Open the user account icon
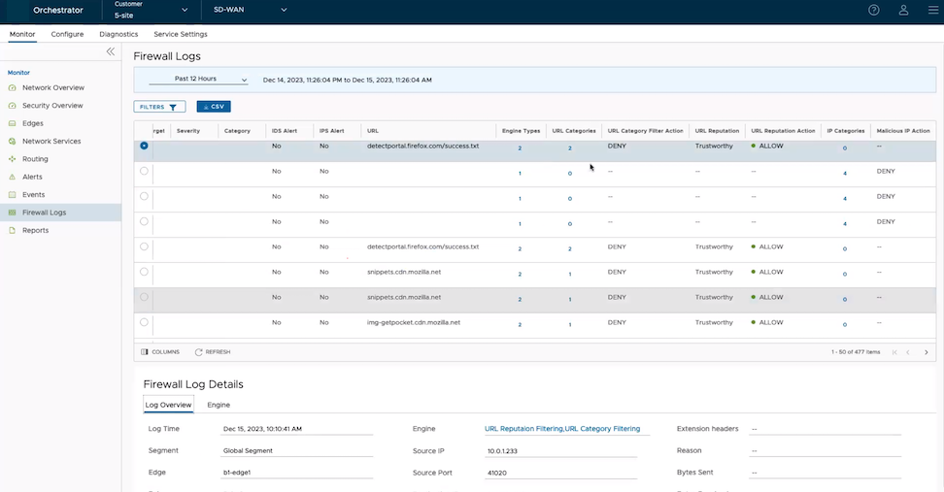944x492 pixels. pos(903,11)
